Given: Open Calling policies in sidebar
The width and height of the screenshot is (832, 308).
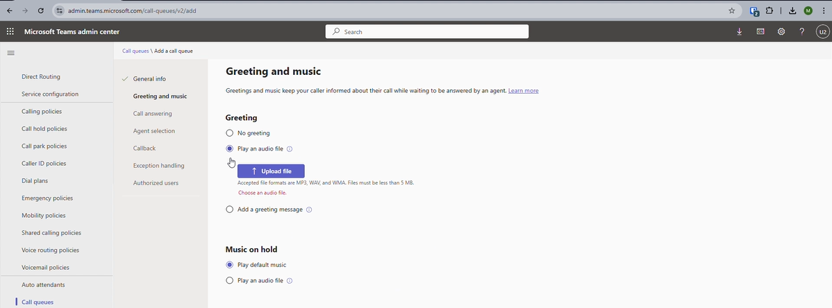Looking at the screenshot, I should pos(42,111).
